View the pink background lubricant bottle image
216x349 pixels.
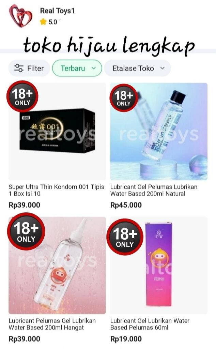point(57,265)
